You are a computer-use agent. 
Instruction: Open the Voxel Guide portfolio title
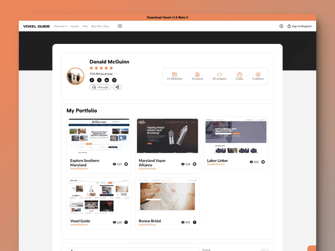(x=80, y=221)
